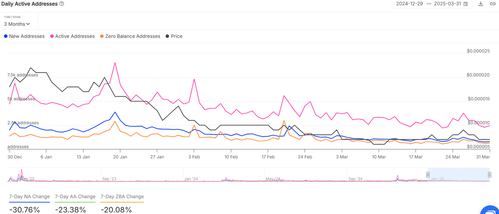The image size is (499, 214).
Task: Select the 7-Day NA Change tab
Action: click(x=29, y=197)
